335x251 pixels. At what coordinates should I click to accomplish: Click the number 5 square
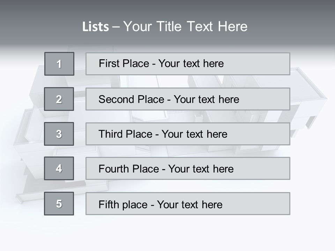pyautogui.click(x=59, y=204)
